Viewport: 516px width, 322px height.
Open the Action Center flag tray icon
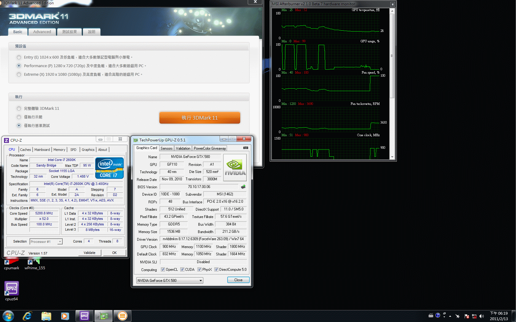point(467,316)
